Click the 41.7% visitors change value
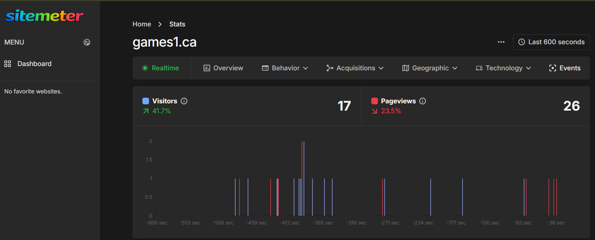Viewport: 595px width, 240px height. [x=162, y=111]
